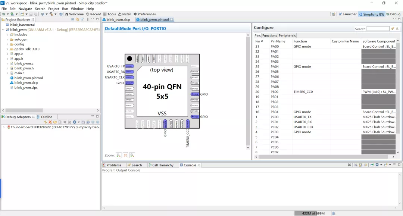
Task: Collapse the blink_pwm project tree
Action: point(3,30)
